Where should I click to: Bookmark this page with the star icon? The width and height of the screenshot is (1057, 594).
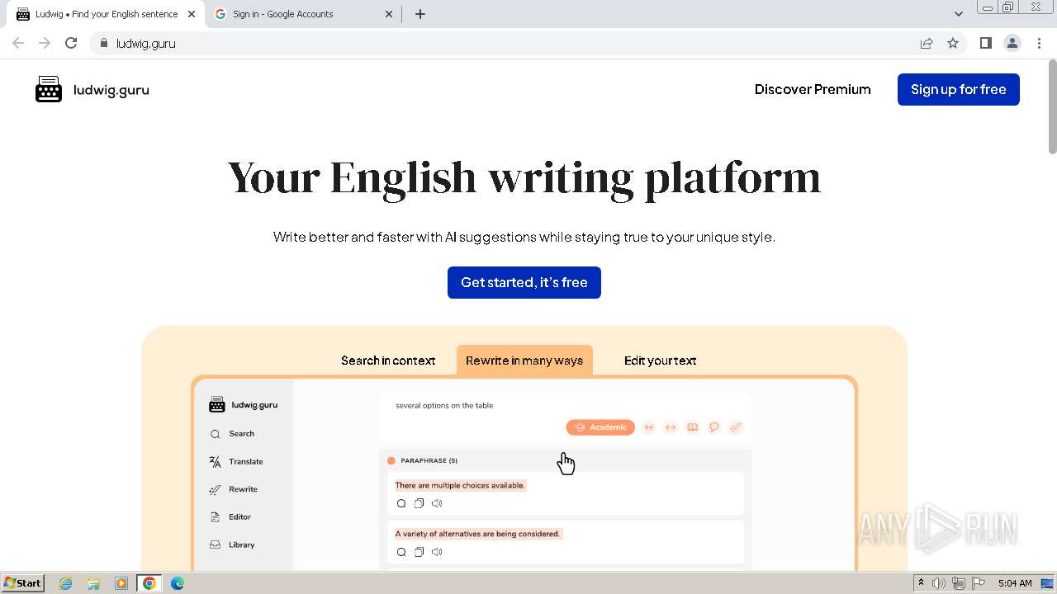pos(953,43)
